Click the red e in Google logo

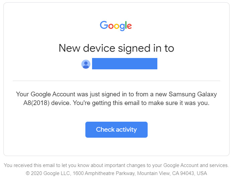129,26
